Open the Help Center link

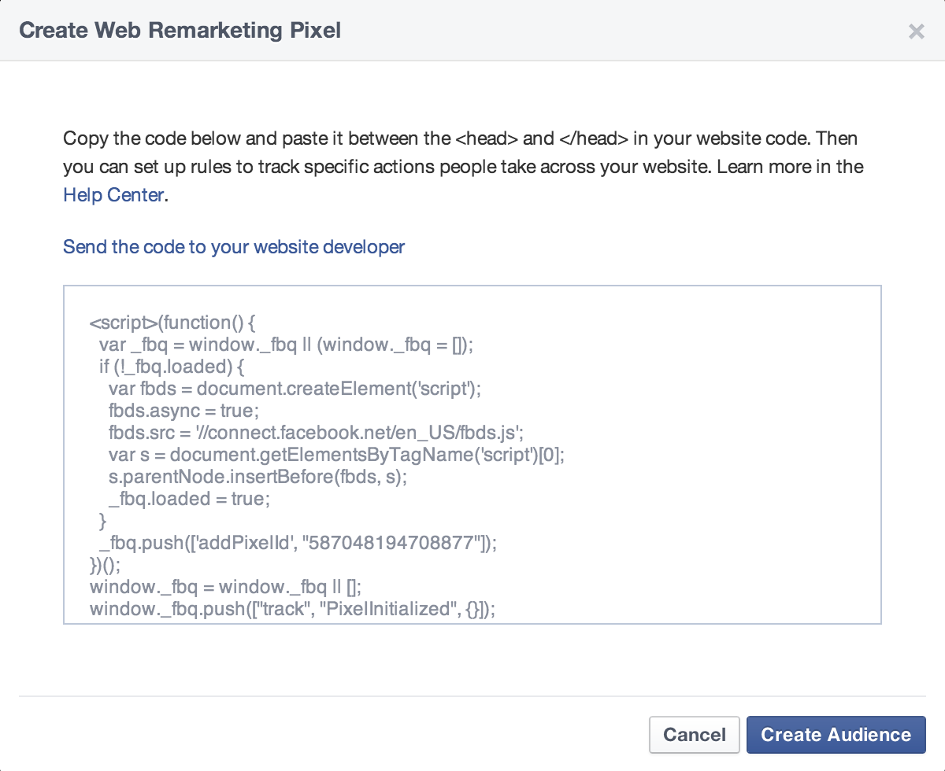tap(114, 195)
